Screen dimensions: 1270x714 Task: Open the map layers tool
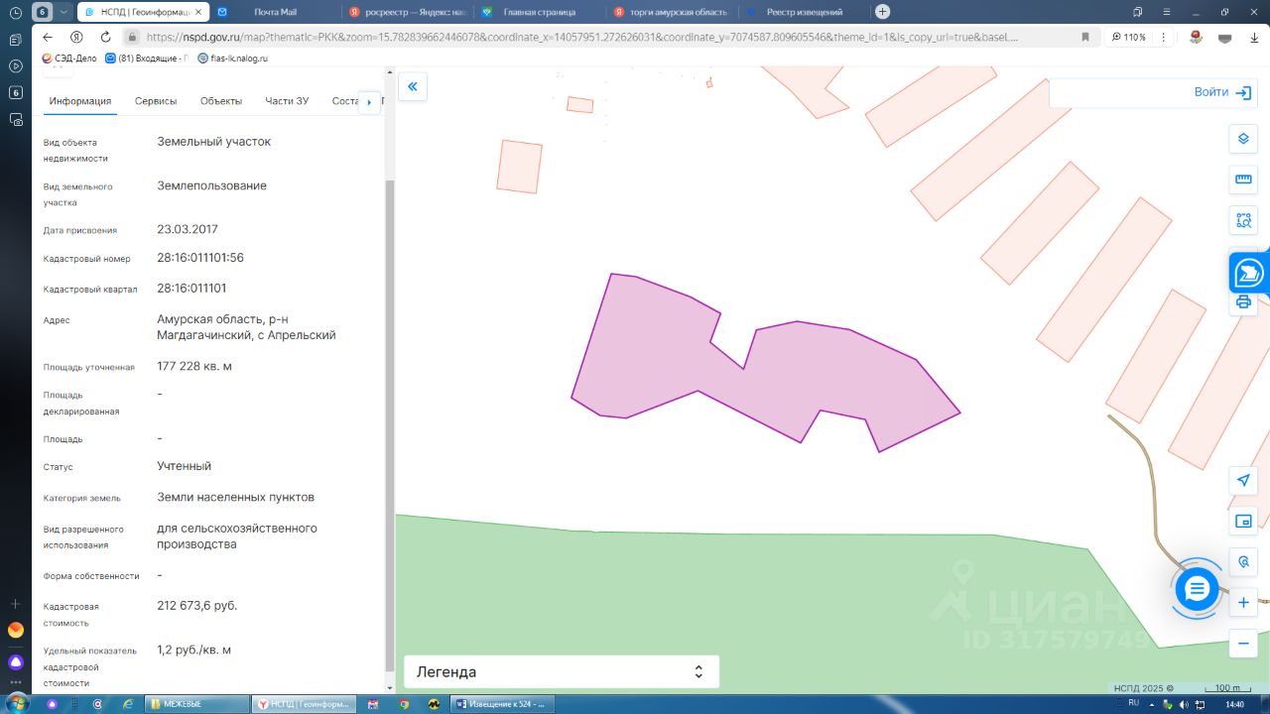(x=1243, y=139)
